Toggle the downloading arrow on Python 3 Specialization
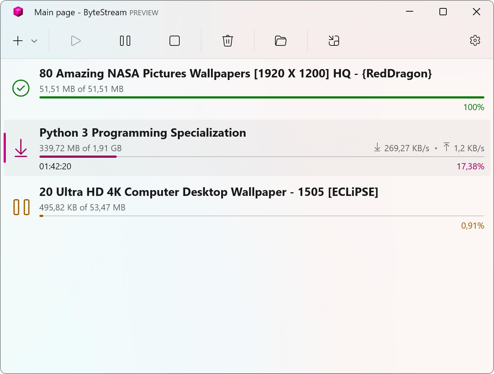 coord(21,148)
